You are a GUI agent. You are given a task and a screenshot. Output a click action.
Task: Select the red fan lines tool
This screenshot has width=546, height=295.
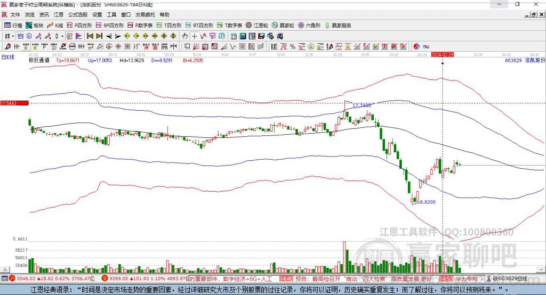(196, 46)
